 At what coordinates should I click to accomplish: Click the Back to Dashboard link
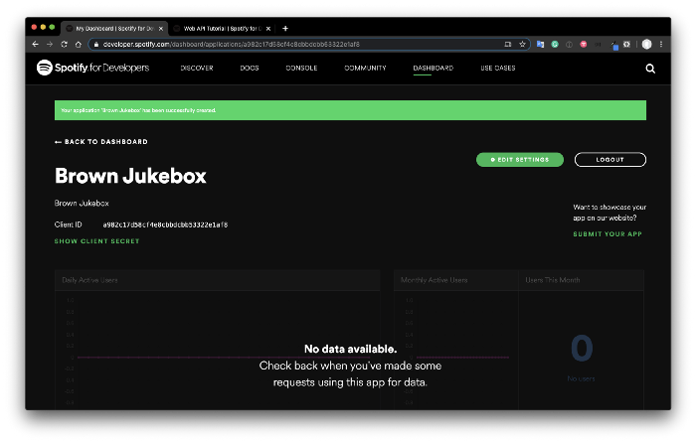pyautogui.click(x=101, y=141)
